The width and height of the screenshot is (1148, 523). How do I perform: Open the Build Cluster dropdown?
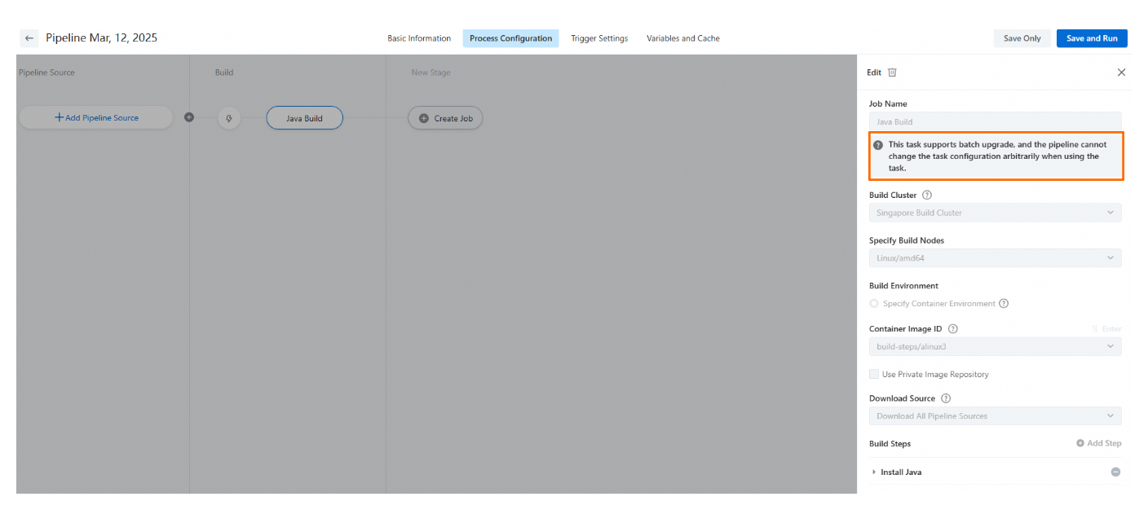996,213
